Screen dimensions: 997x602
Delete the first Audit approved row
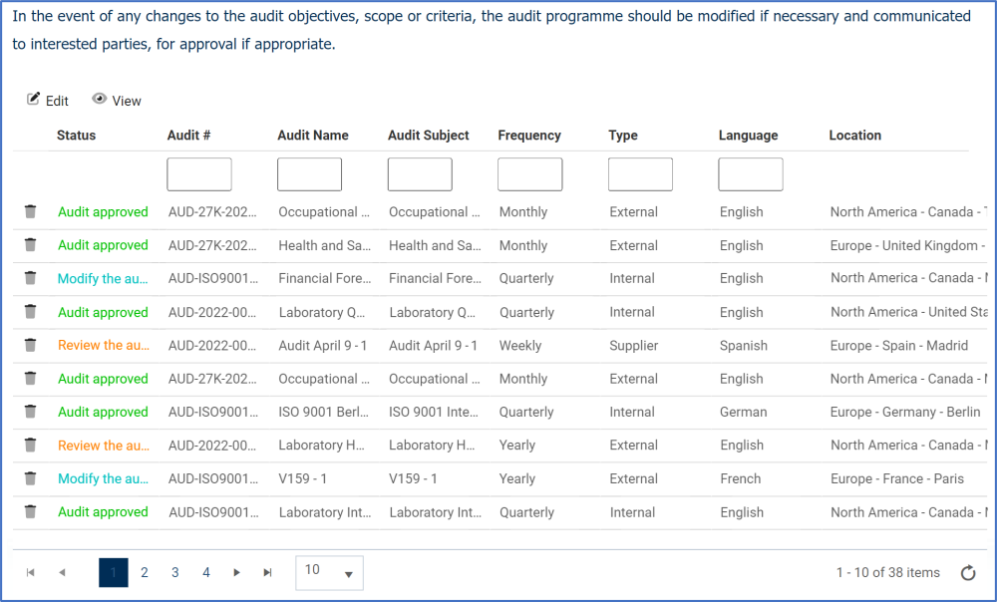tap(30, 211)
